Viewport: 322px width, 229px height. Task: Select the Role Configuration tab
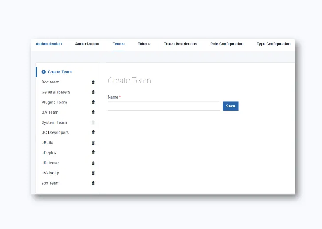(x=227, y=44)
